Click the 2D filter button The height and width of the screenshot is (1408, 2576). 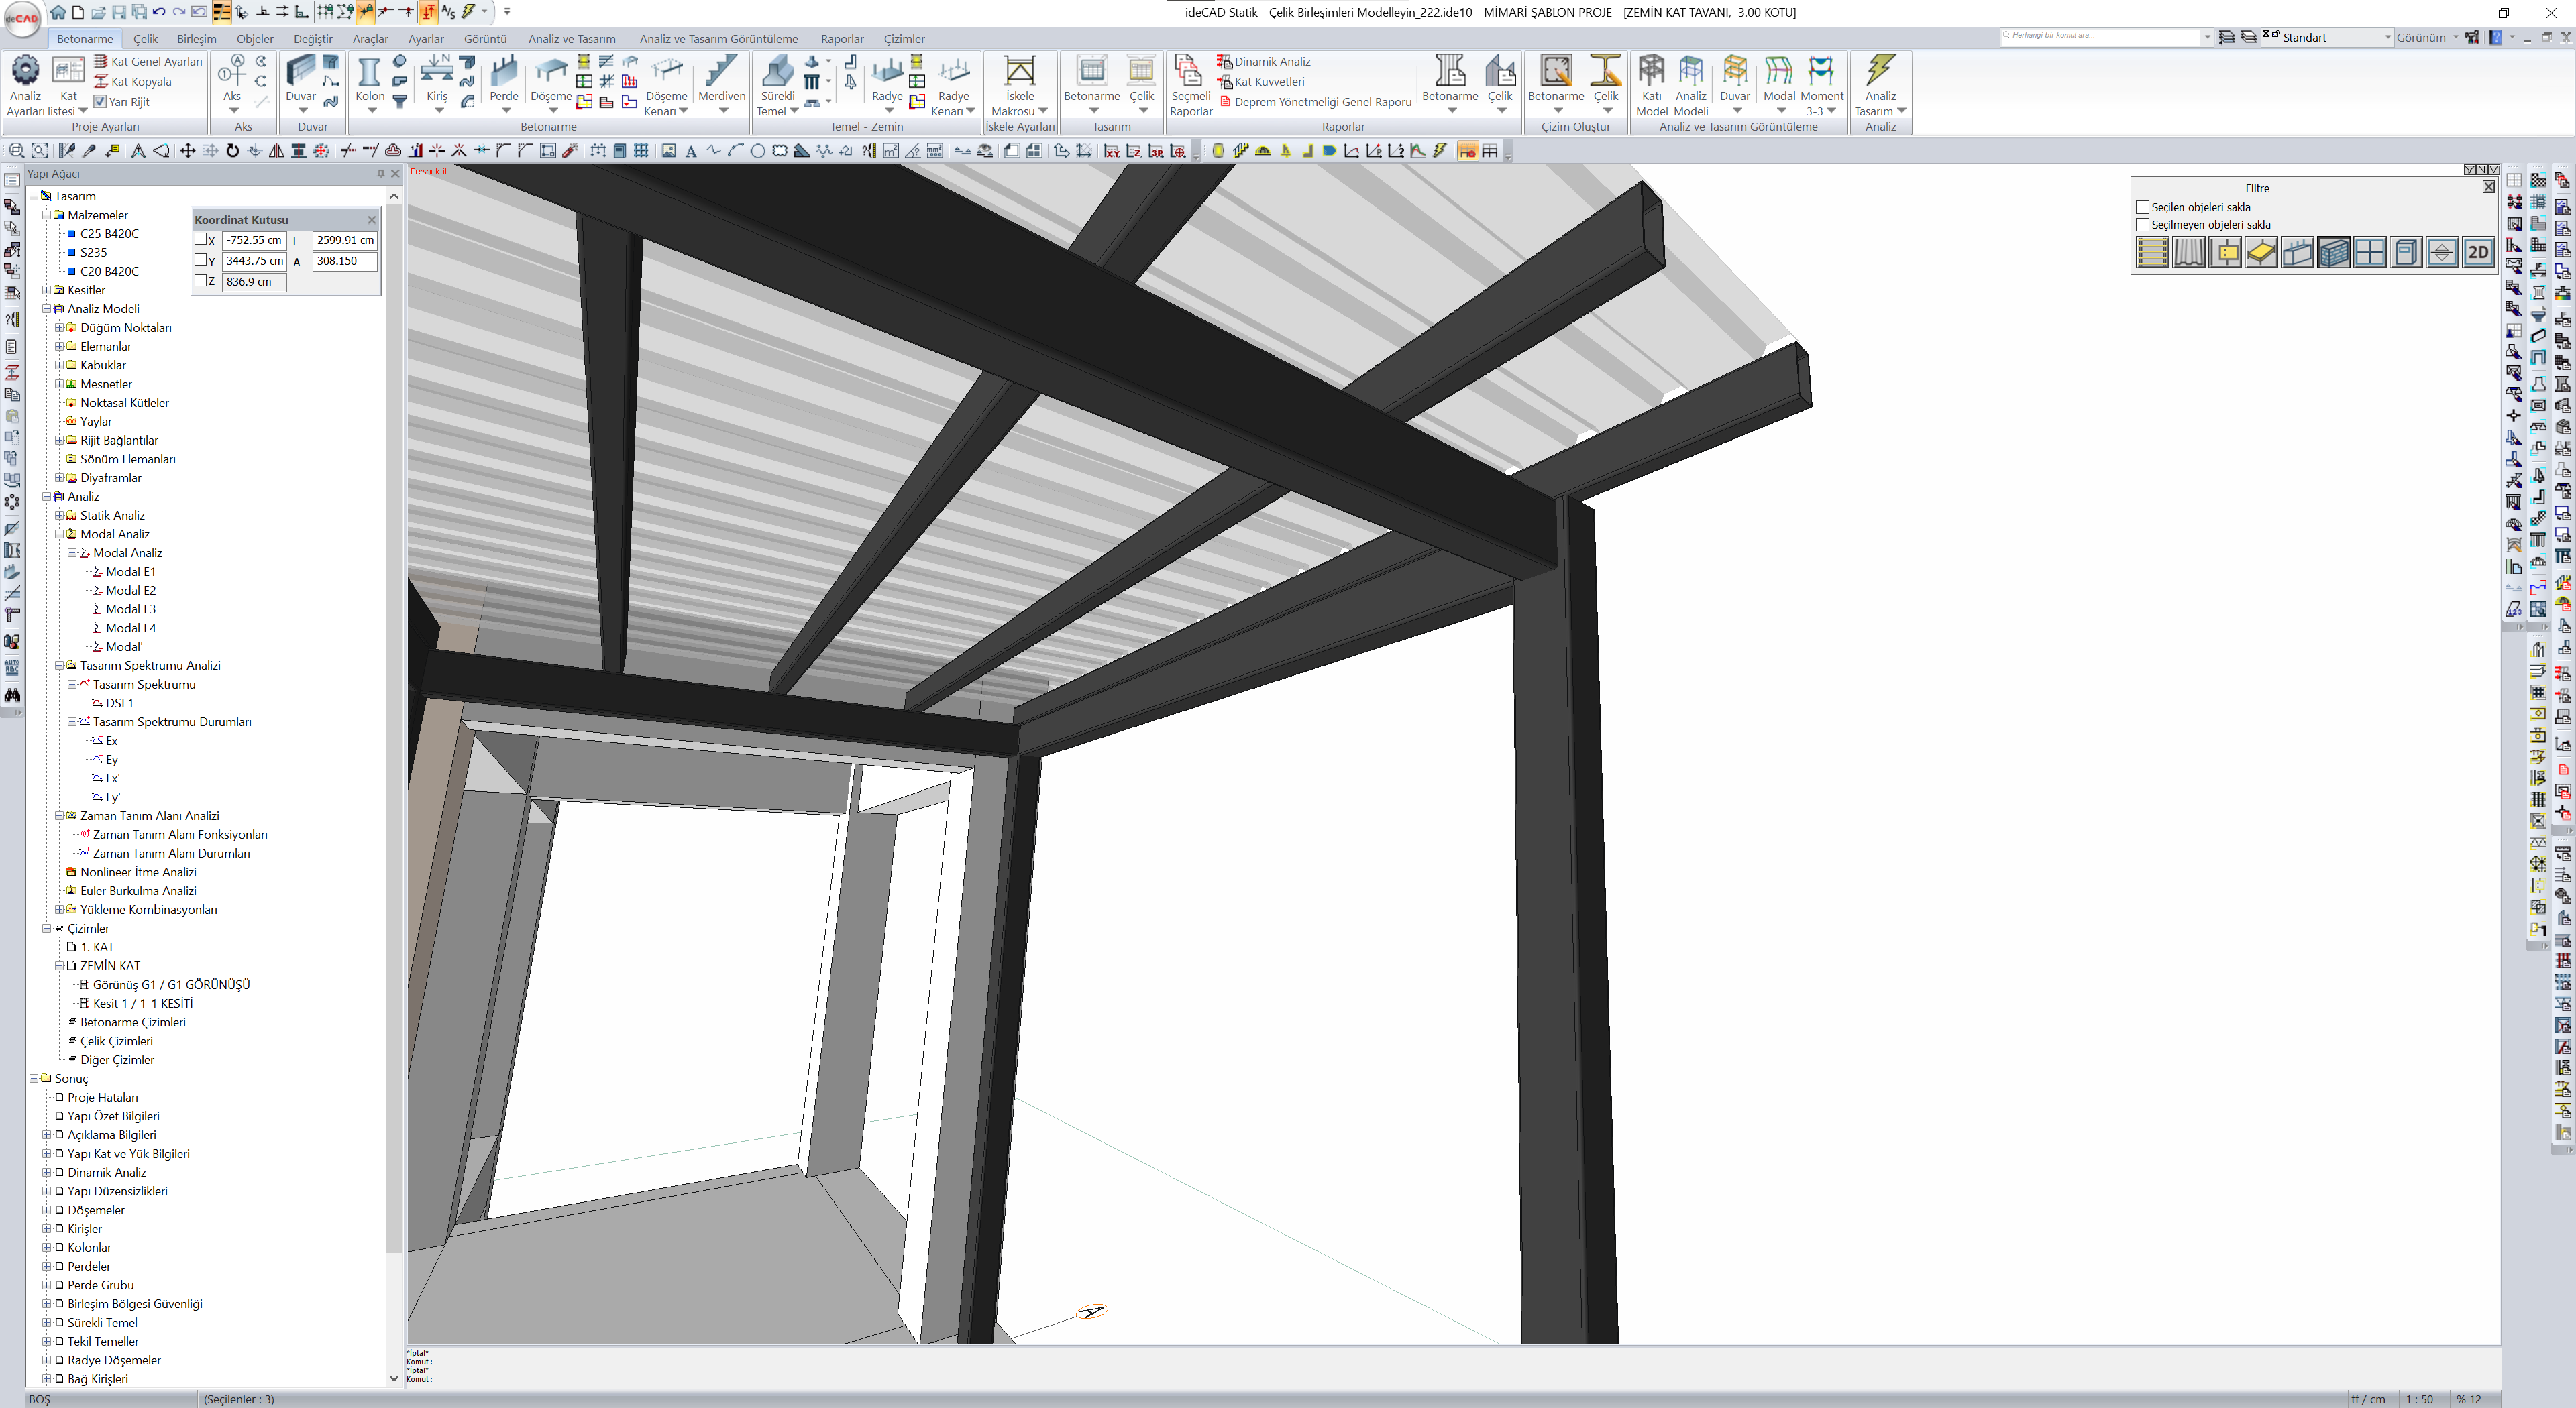(x=2478, y=253)
